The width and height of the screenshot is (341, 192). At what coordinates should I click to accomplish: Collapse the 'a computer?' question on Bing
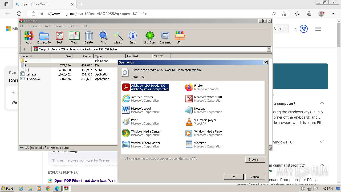tap(322, 103)
